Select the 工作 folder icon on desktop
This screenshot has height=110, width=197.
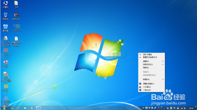(16, 5)
